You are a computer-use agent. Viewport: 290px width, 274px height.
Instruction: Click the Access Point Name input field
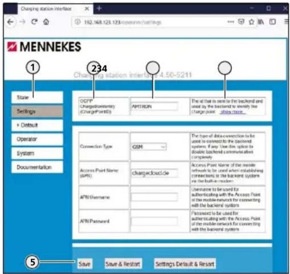click(154, 173)
